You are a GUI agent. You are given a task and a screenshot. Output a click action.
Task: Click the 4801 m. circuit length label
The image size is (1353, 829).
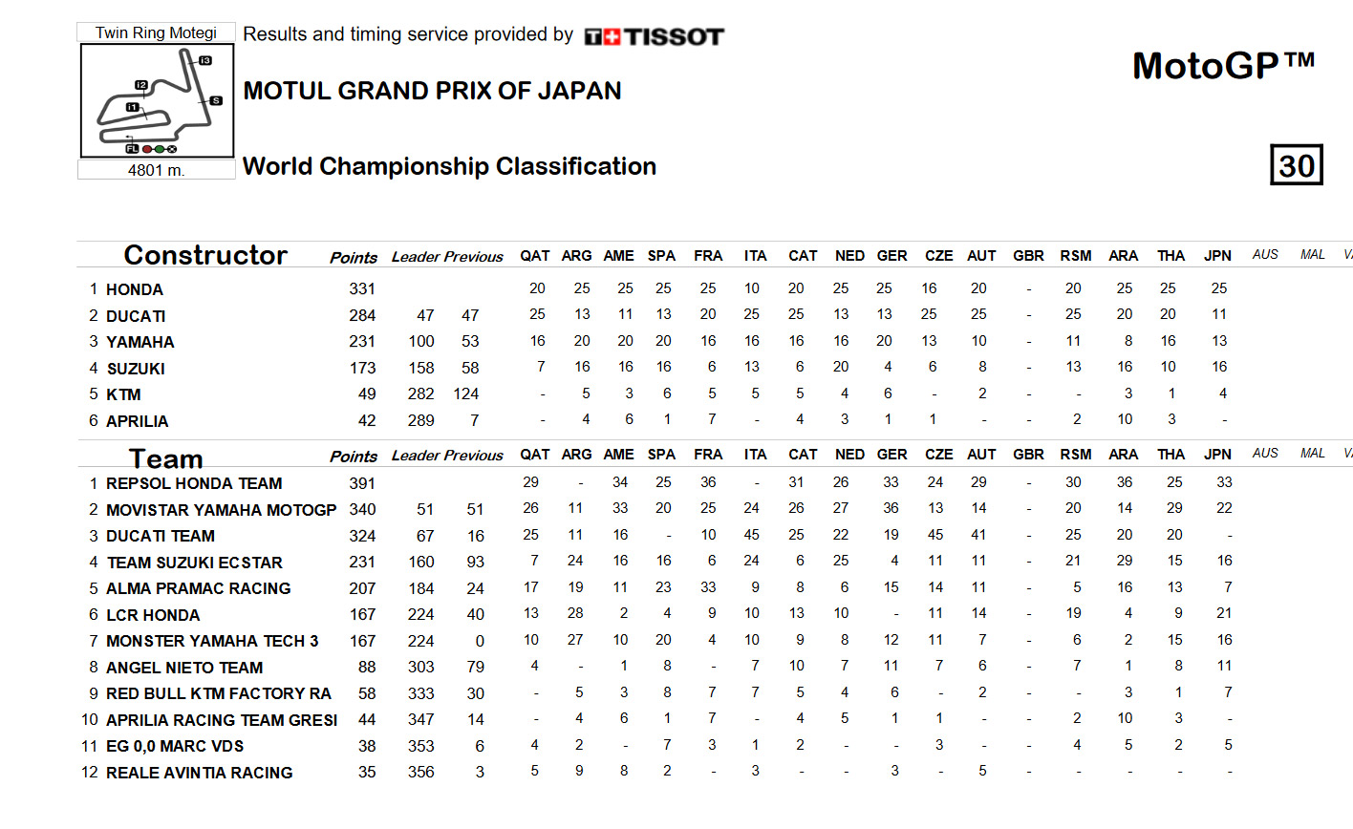click(157, 170)
